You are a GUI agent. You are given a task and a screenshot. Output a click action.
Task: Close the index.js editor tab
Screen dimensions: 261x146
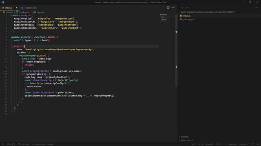16,8
